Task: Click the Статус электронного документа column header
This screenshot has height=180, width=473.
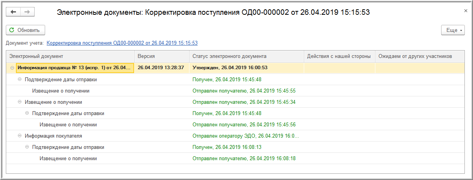Action: pos(246,56)
